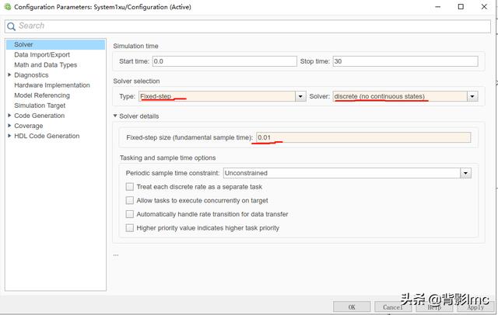Open Model Referencing pane
Image resolution: width=498 pixels, height=315 pixels.
pos(42,95)
